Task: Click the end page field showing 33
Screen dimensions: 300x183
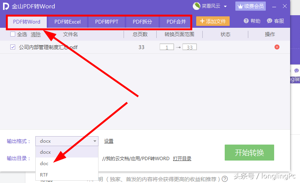Action: click(189, 47)
